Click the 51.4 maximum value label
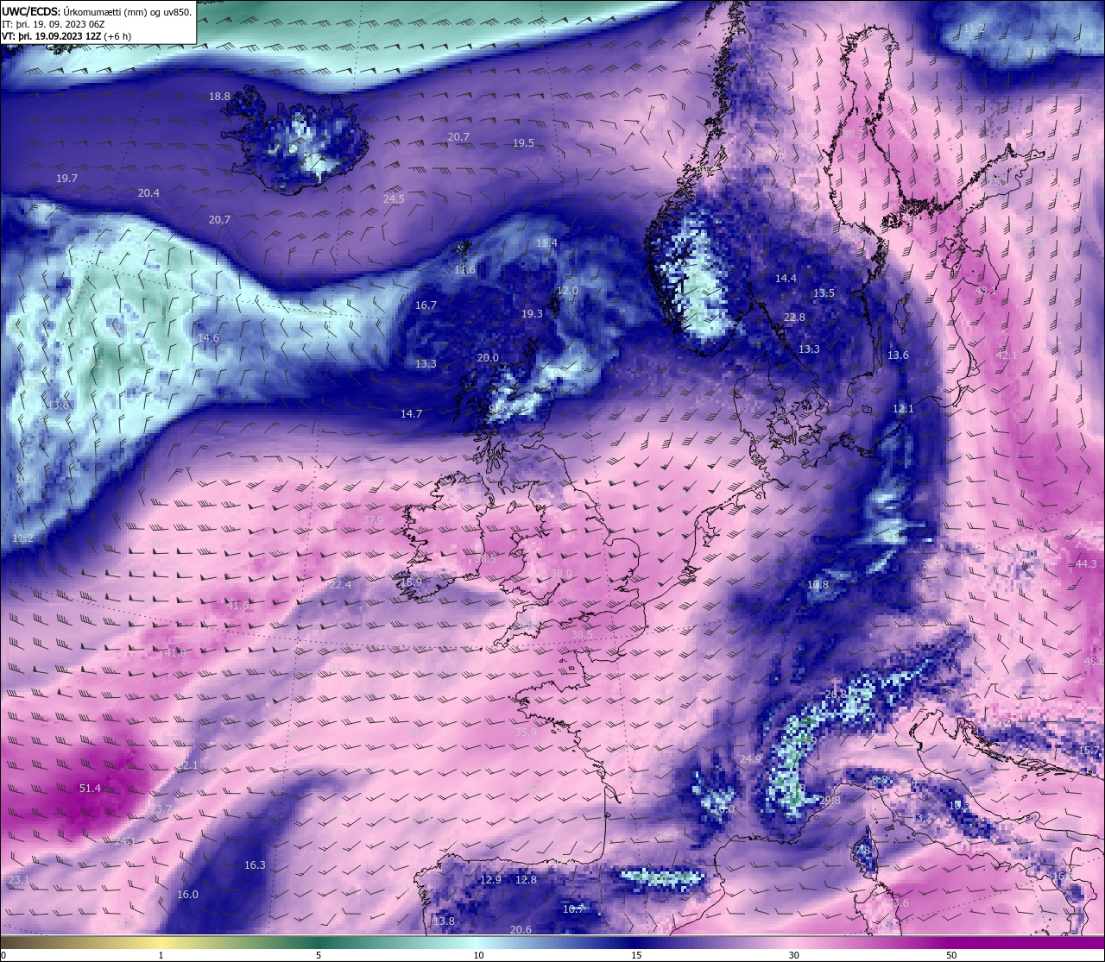 (x=90, y=789)
